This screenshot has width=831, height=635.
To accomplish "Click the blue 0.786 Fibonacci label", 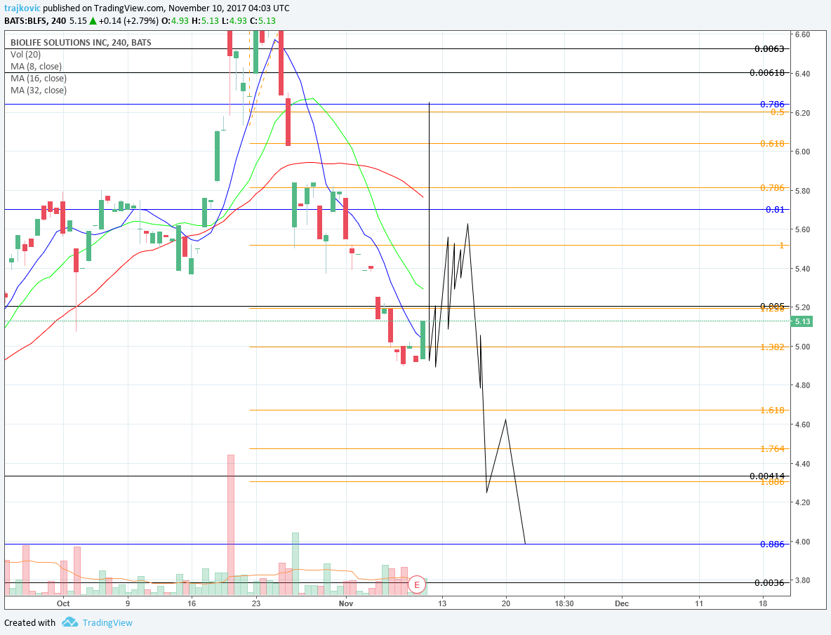I will point(772,104).
